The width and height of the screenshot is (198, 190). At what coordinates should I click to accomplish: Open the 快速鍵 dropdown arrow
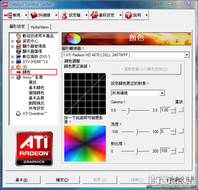[56, 15]
